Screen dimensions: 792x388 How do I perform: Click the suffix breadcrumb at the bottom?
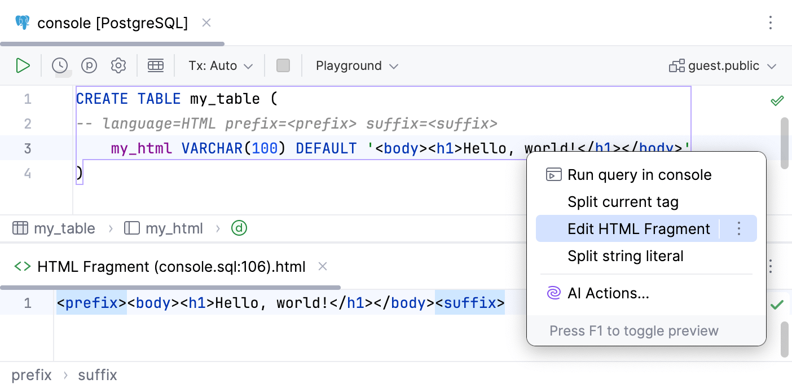click(97, 374)
